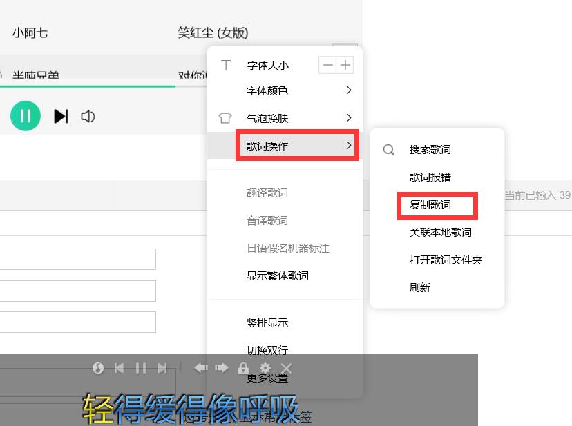Click the globe icon on the lyrics bar
The height and width of the screenshot is (426, 572).
pyautogui.click(x=97, y=368)
